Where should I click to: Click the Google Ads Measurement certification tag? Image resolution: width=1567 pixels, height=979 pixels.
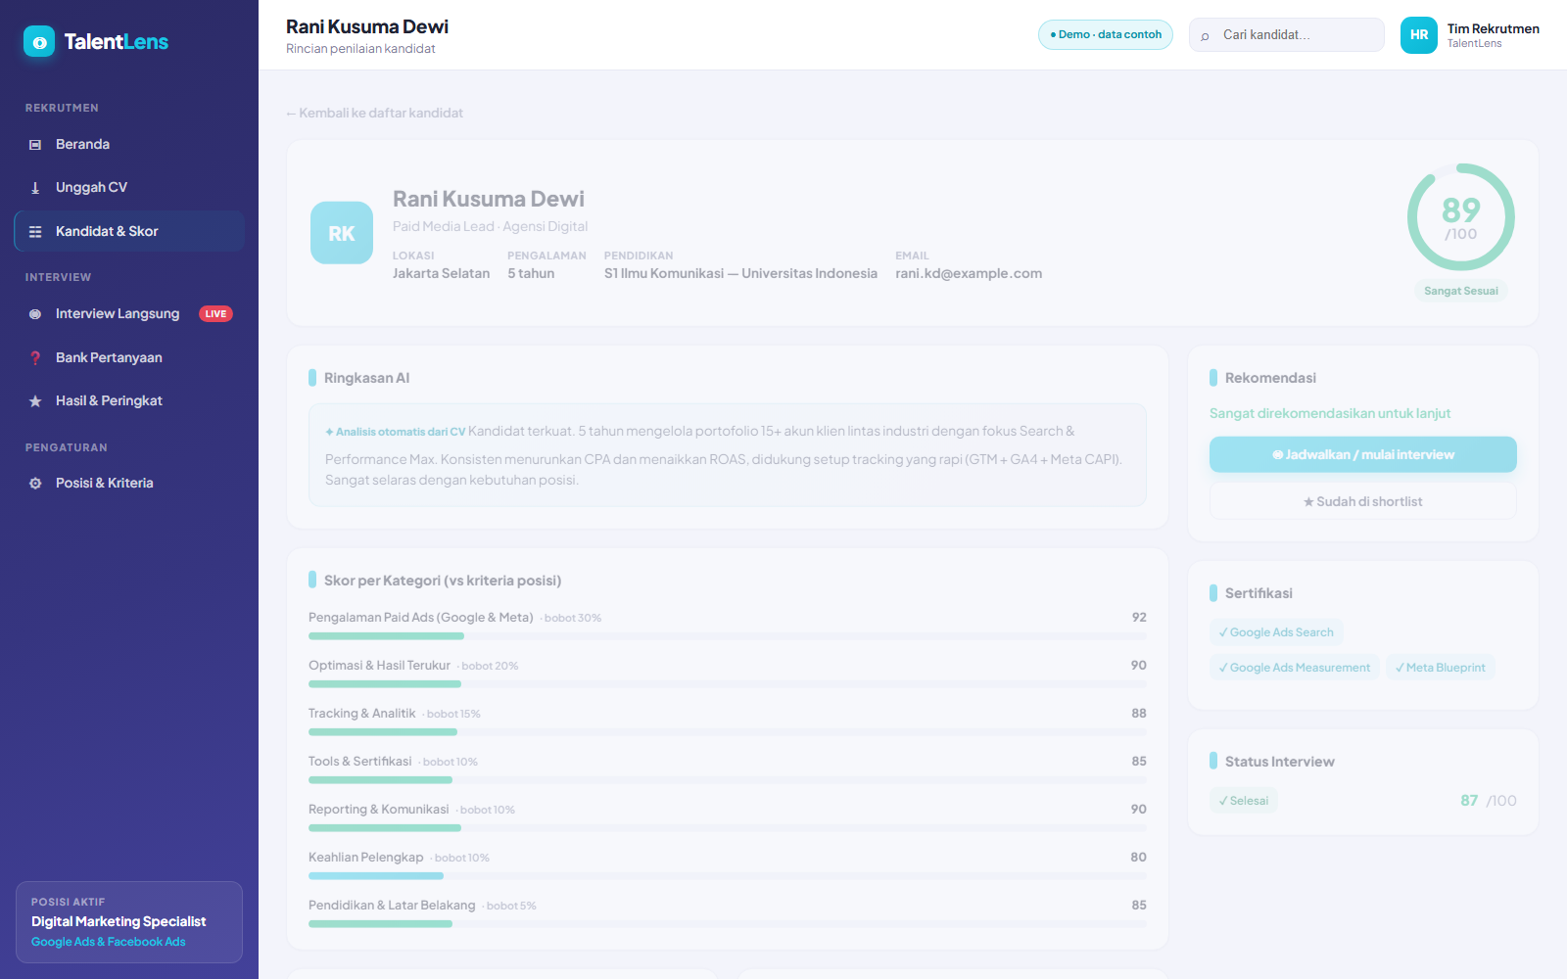(x=1295, y=668)
